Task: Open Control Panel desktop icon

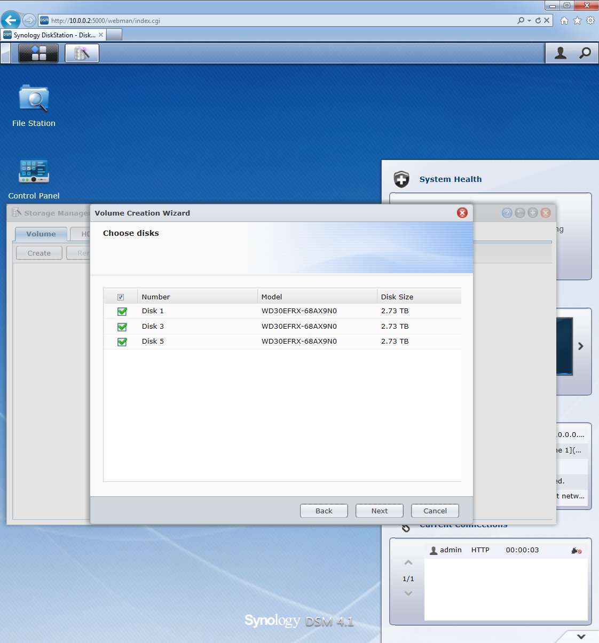Action: [x=34, y=172]
